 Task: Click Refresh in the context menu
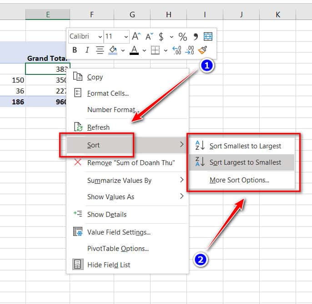coord(127,127)
